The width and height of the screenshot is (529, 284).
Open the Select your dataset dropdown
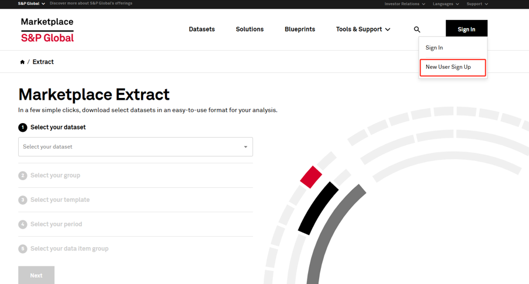(x=135, y=147)
